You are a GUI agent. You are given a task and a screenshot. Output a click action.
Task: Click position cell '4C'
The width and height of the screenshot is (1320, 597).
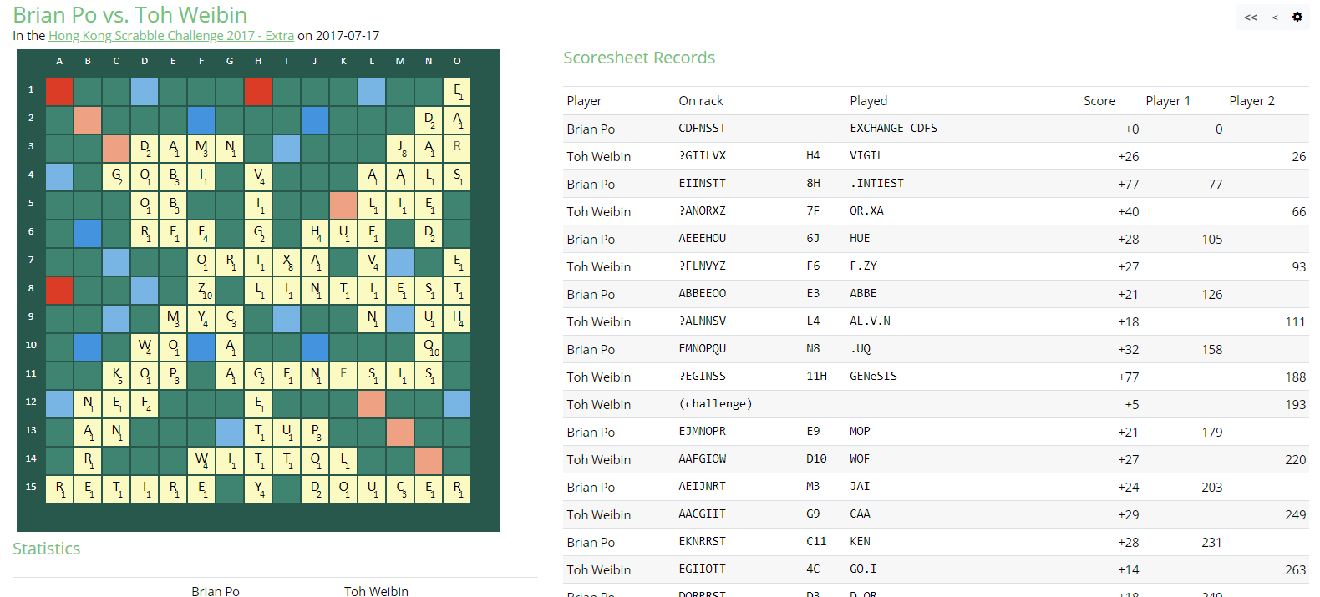pyautogui.click(x=813, y=569)
